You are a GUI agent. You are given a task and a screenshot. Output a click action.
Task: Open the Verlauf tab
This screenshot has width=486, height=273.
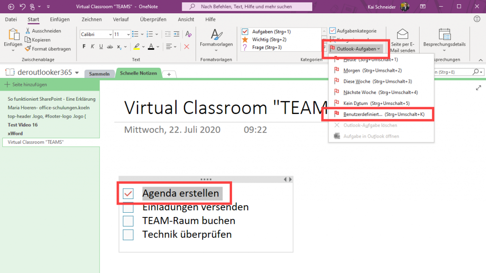(x=121, y=19)
